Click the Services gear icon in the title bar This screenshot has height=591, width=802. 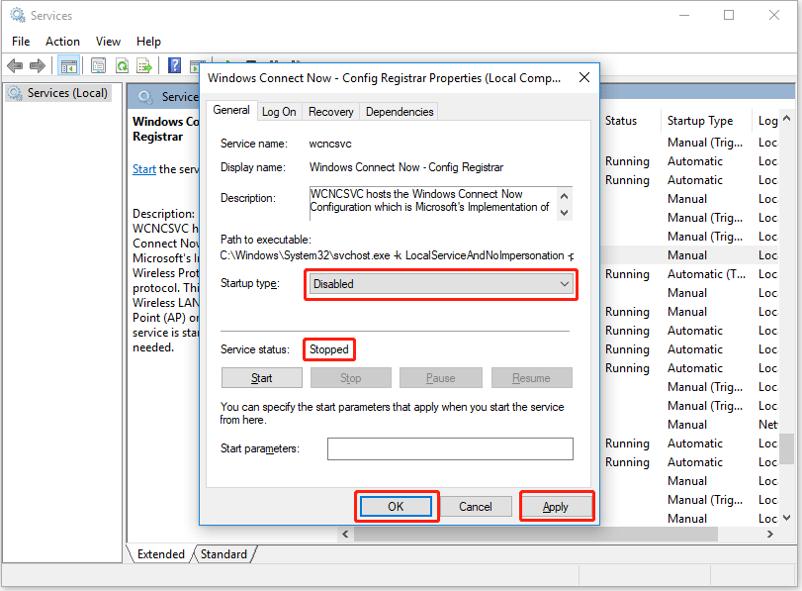click(x=18, y=16)
